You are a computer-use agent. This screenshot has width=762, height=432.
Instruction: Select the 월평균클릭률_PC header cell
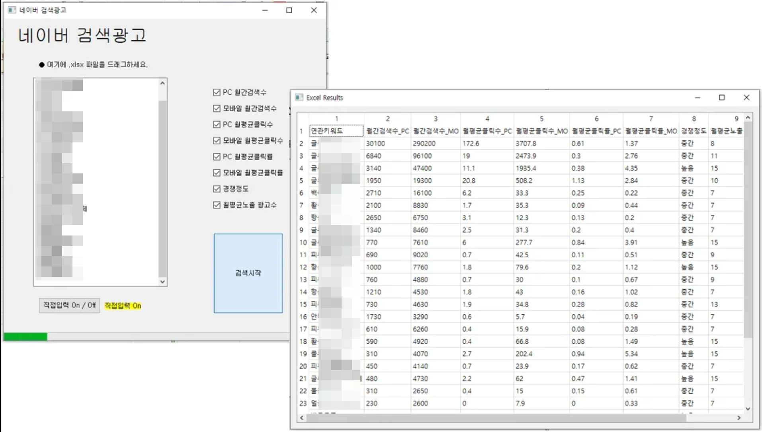click(x=596, y=131)
